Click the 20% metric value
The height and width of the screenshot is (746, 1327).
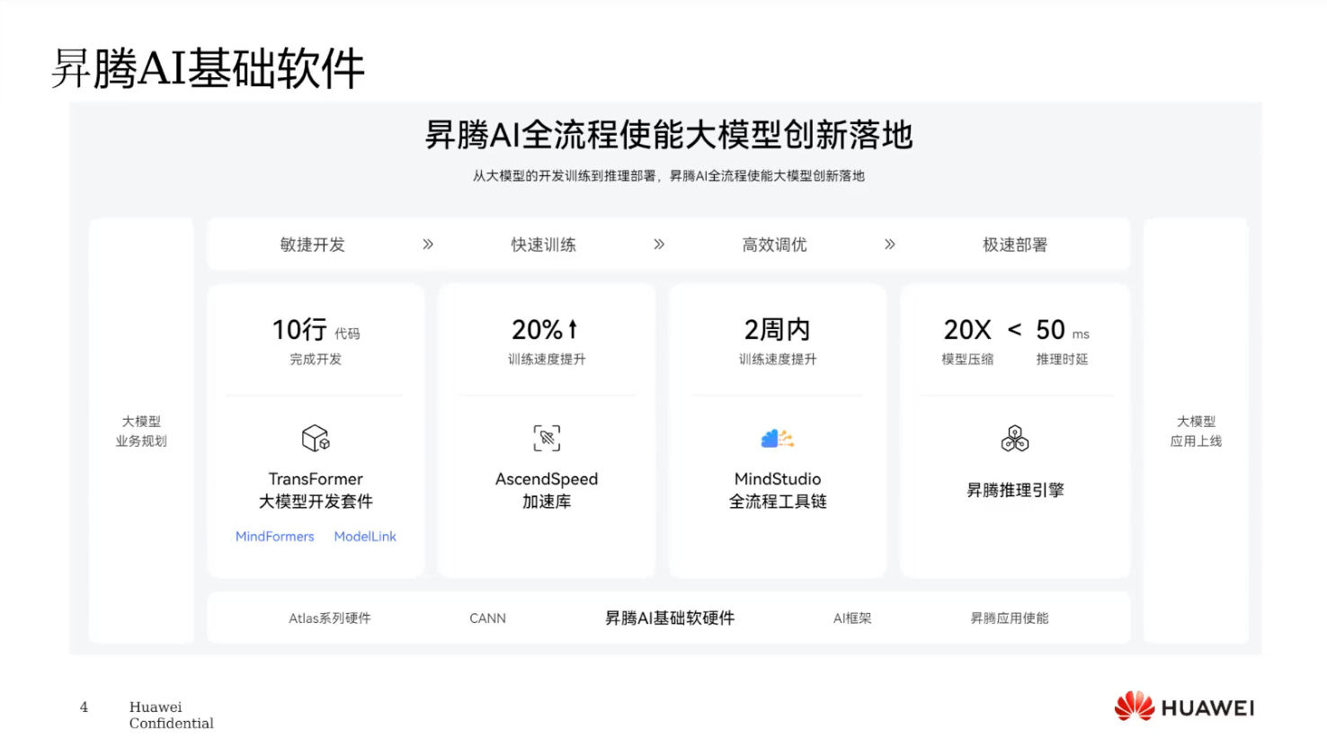point(538,330)
